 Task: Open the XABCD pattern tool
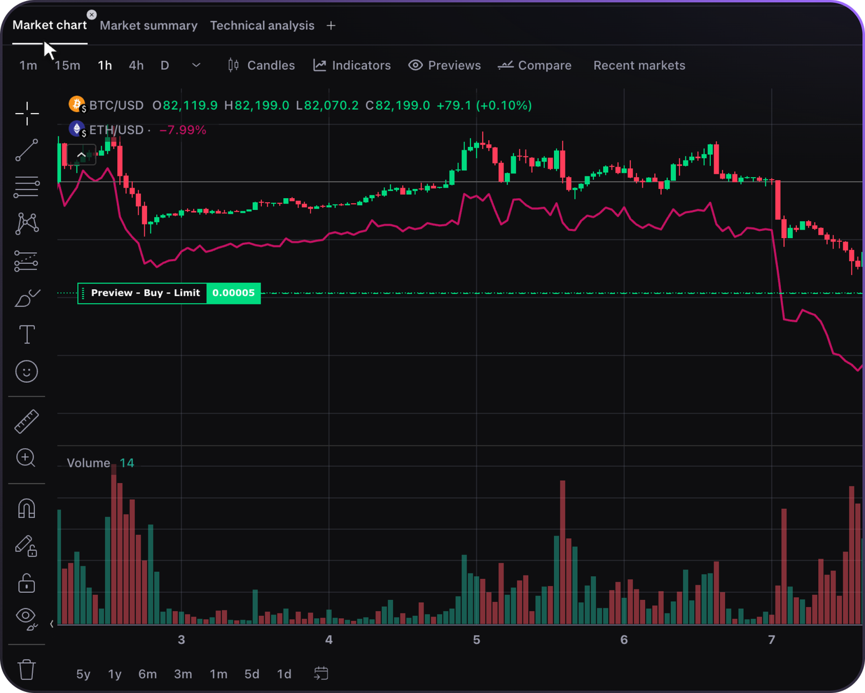pos(26,223)
